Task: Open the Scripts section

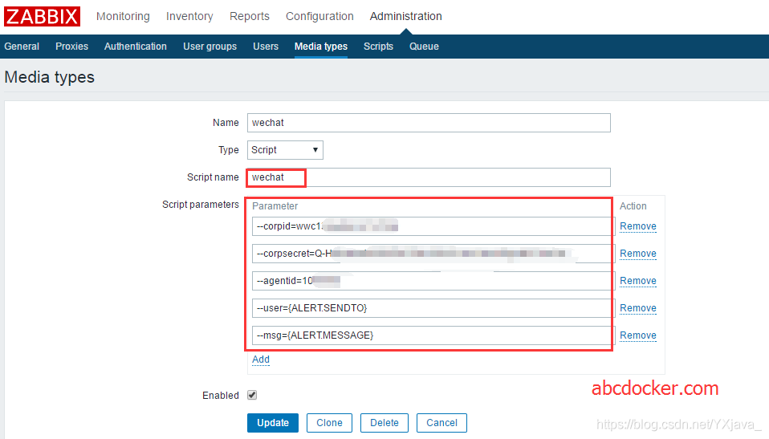Action: [378, 46]
